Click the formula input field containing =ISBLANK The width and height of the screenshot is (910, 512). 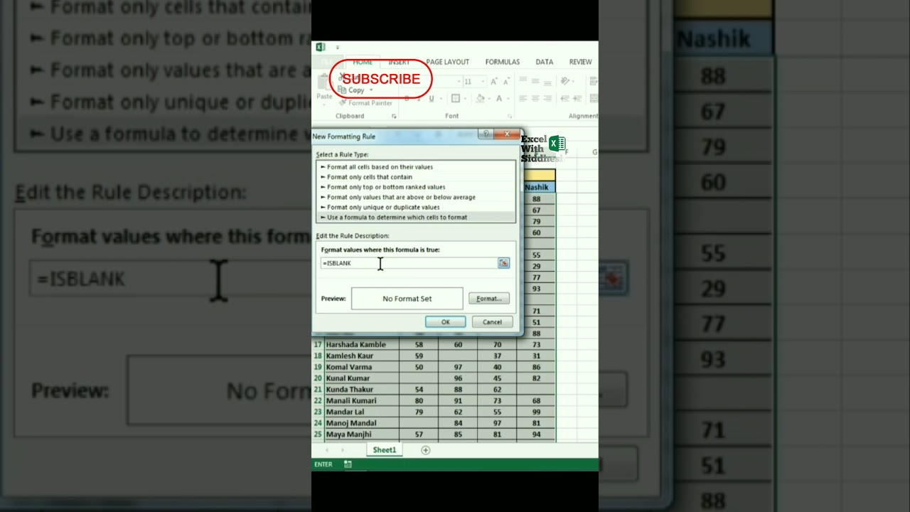coord(409,263)
